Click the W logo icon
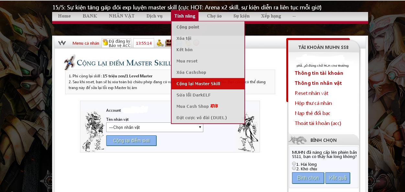 click(x=62, y=43)
